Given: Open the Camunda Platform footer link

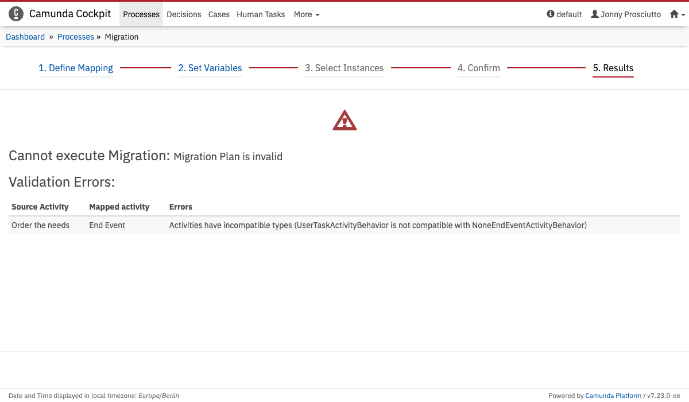Looking at the screenshot, I should (613, 395).
